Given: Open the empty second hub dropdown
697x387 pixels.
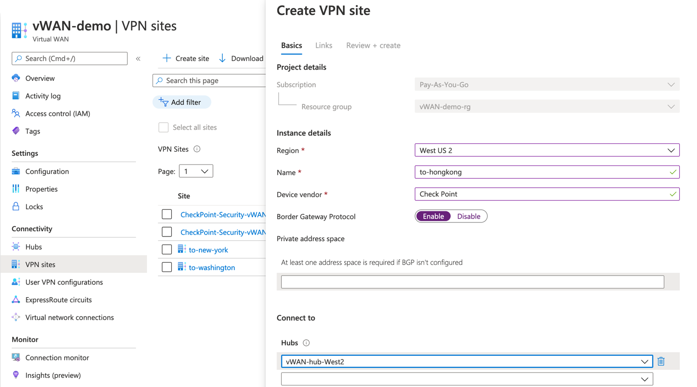Looking at the screenshot, I should (467, 379).
